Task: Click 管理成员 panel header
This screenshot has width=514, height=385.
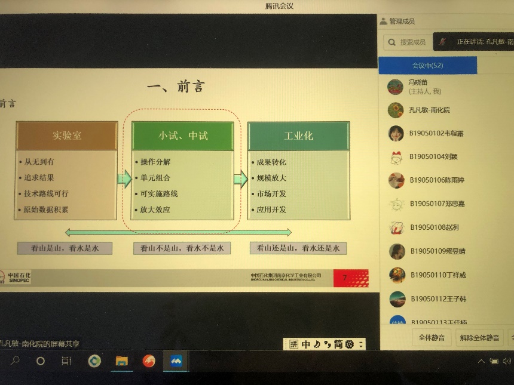Action: [x=402, y=21]
